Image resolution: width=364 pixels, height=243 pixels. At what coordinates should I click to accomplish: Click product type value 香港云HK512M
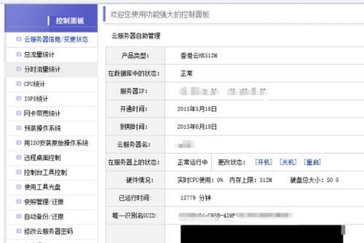(199, 55)
